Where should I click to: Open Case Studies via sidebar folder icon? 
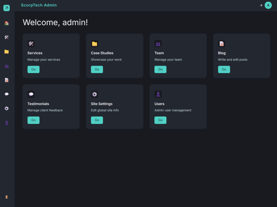click(x=7, y=52)
